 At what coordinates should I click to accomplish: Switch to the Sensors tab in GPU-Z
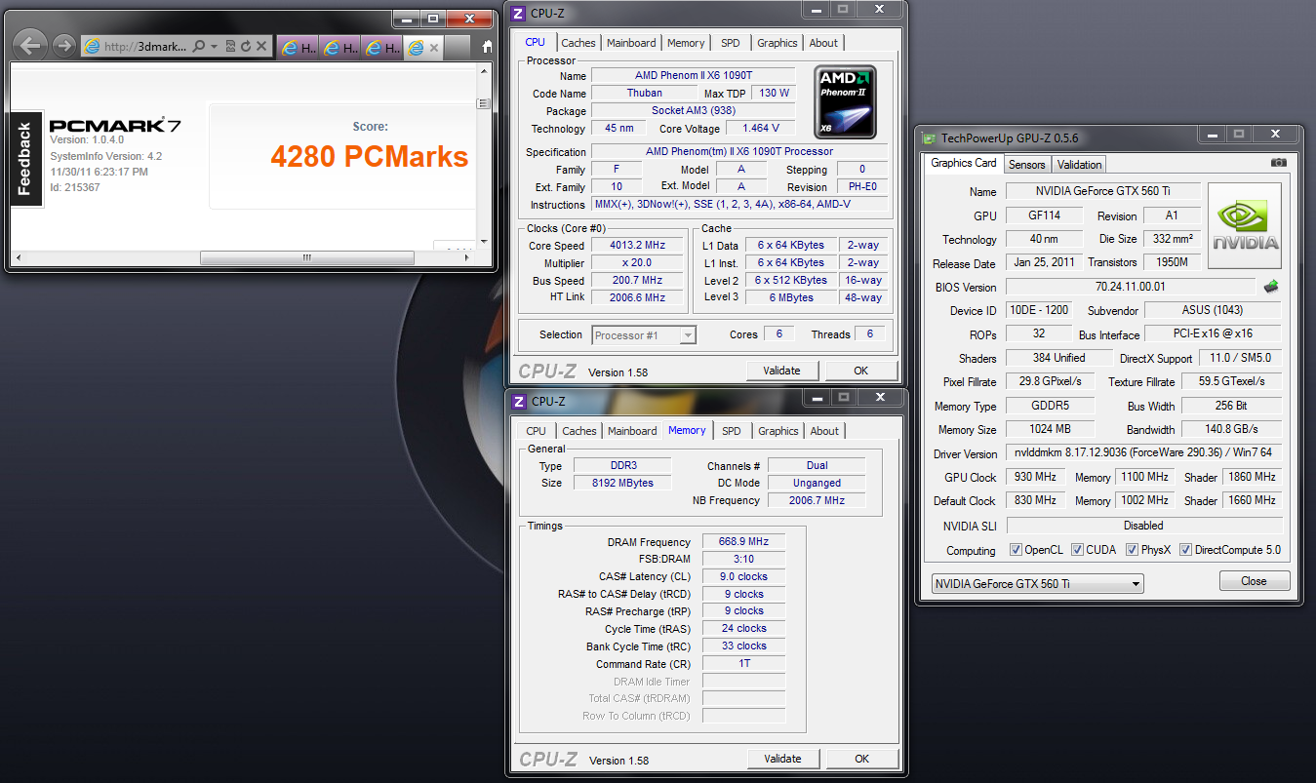click(1026, 165)
